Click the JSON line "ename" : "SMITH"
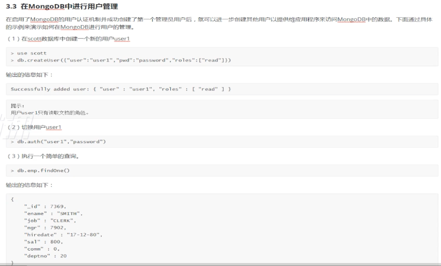This screenshot has height=266, width=441. (x=53, y=213)
